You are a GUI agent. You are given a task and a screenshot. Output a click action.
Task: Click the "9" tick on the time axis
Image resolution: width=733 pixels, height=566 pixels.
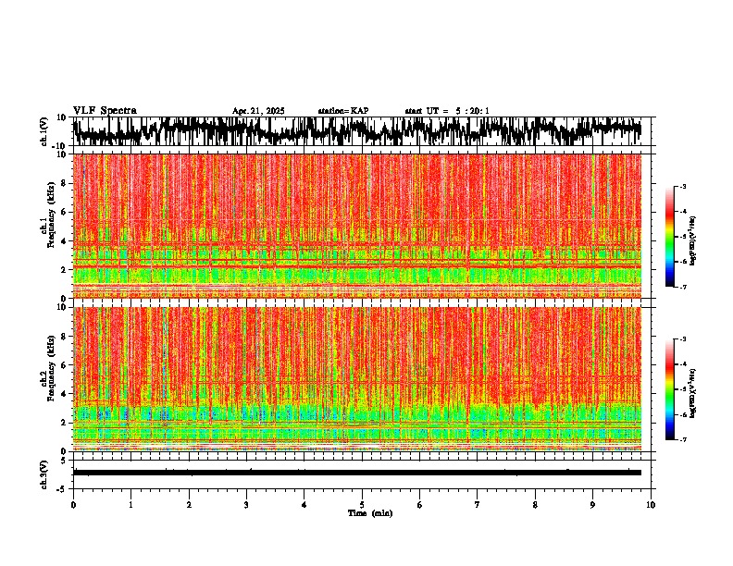click(x=592, y=505)
